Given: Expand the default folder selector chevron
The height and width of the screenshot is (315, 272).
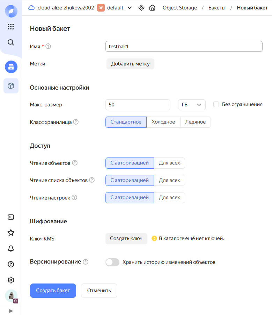Looking at the screenshot, I should click(130, 8).
